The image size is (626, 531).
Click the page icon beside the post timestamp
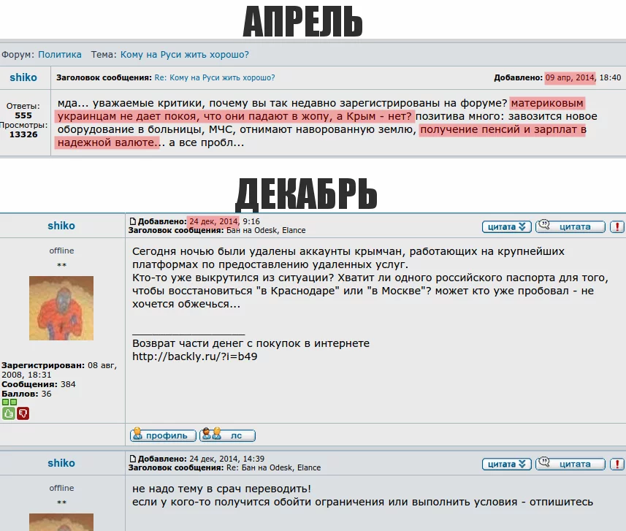(x=134, y=220)
